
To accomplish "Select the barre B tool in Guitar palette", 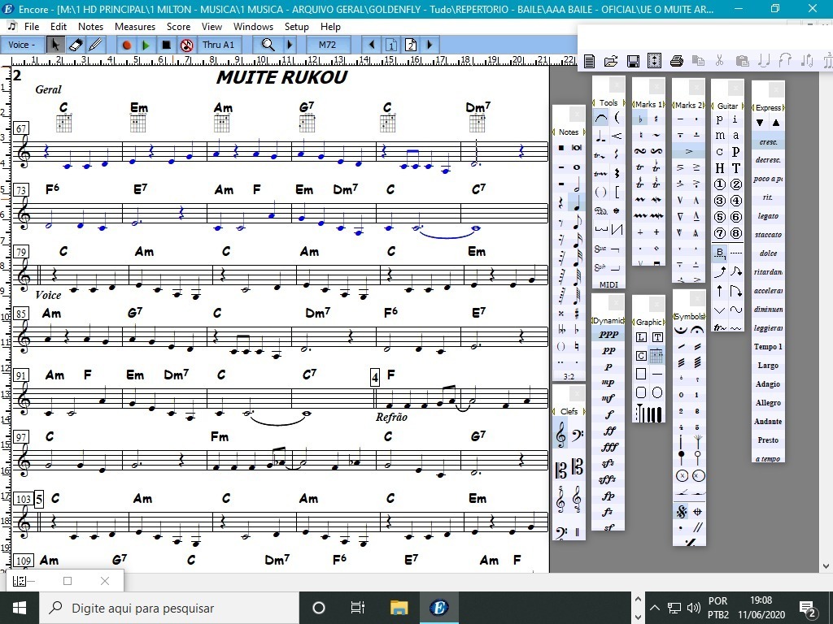I will click(719, 253).
